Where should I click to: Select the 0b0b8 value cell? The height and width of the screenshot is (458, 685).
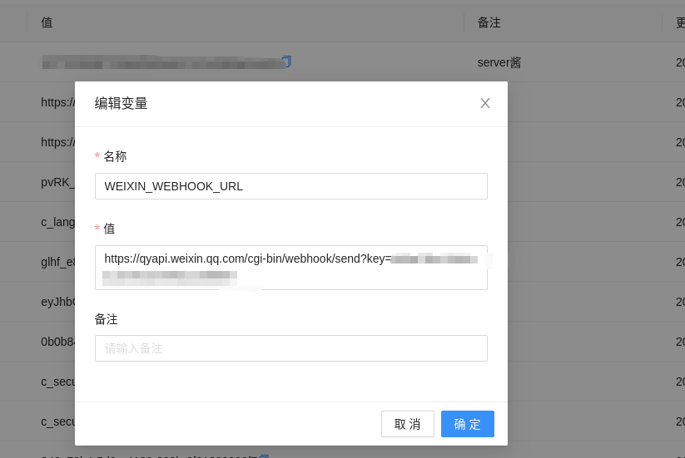click(58, 342)
